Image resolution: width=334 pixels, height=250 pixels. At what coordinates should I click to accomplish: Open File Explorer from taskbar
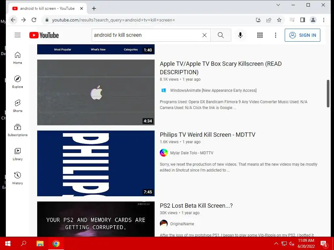[40, 243]
